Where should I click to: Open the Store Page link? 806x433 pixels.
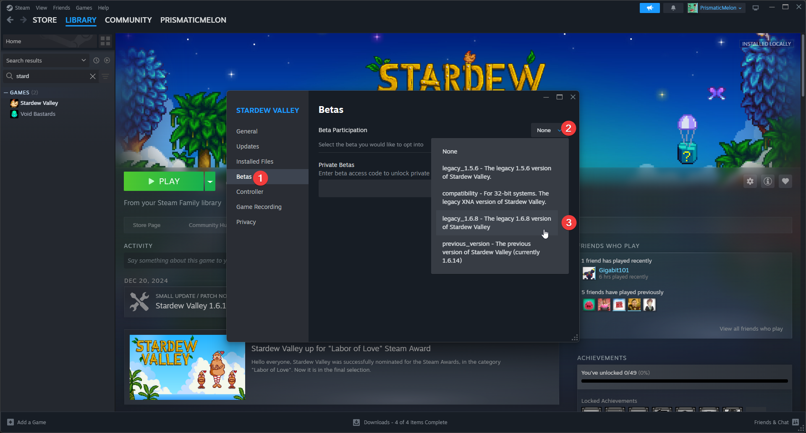(147, 225)
